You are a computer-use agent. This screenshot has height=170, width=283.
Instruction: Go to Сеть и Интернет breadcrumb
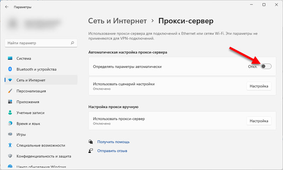(117, 21)
